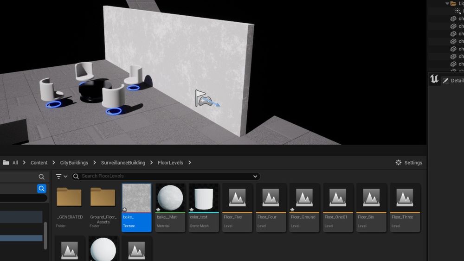Open the saved searches dropdown in search bar
This screenshot has height=261, width=464.
pyautogui.click(x=255, y=177)
